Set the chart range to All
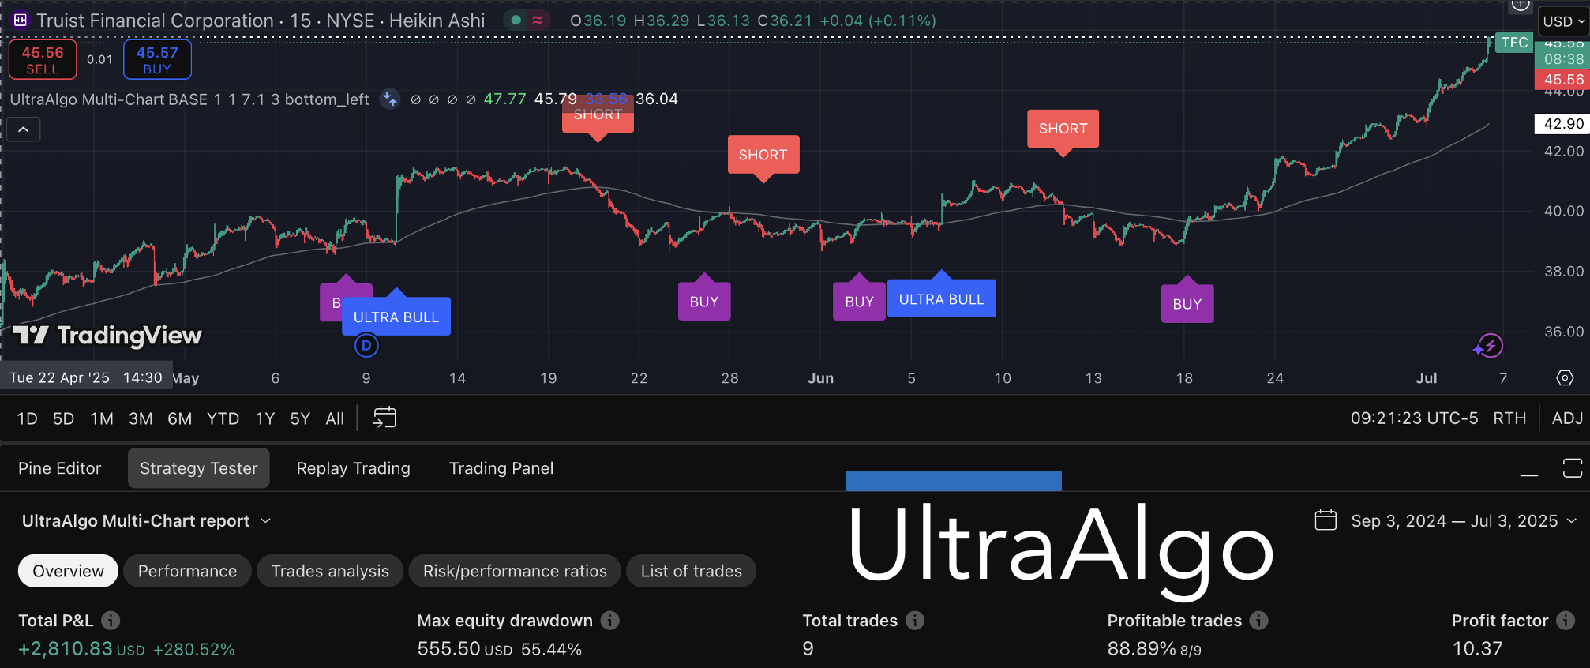 click(x=335, y=418)
